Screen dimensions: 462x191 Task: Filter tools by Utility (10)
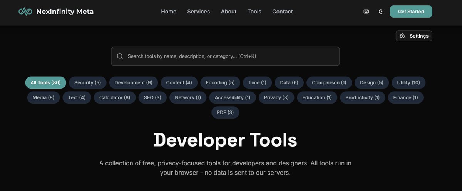coord(409,83)
